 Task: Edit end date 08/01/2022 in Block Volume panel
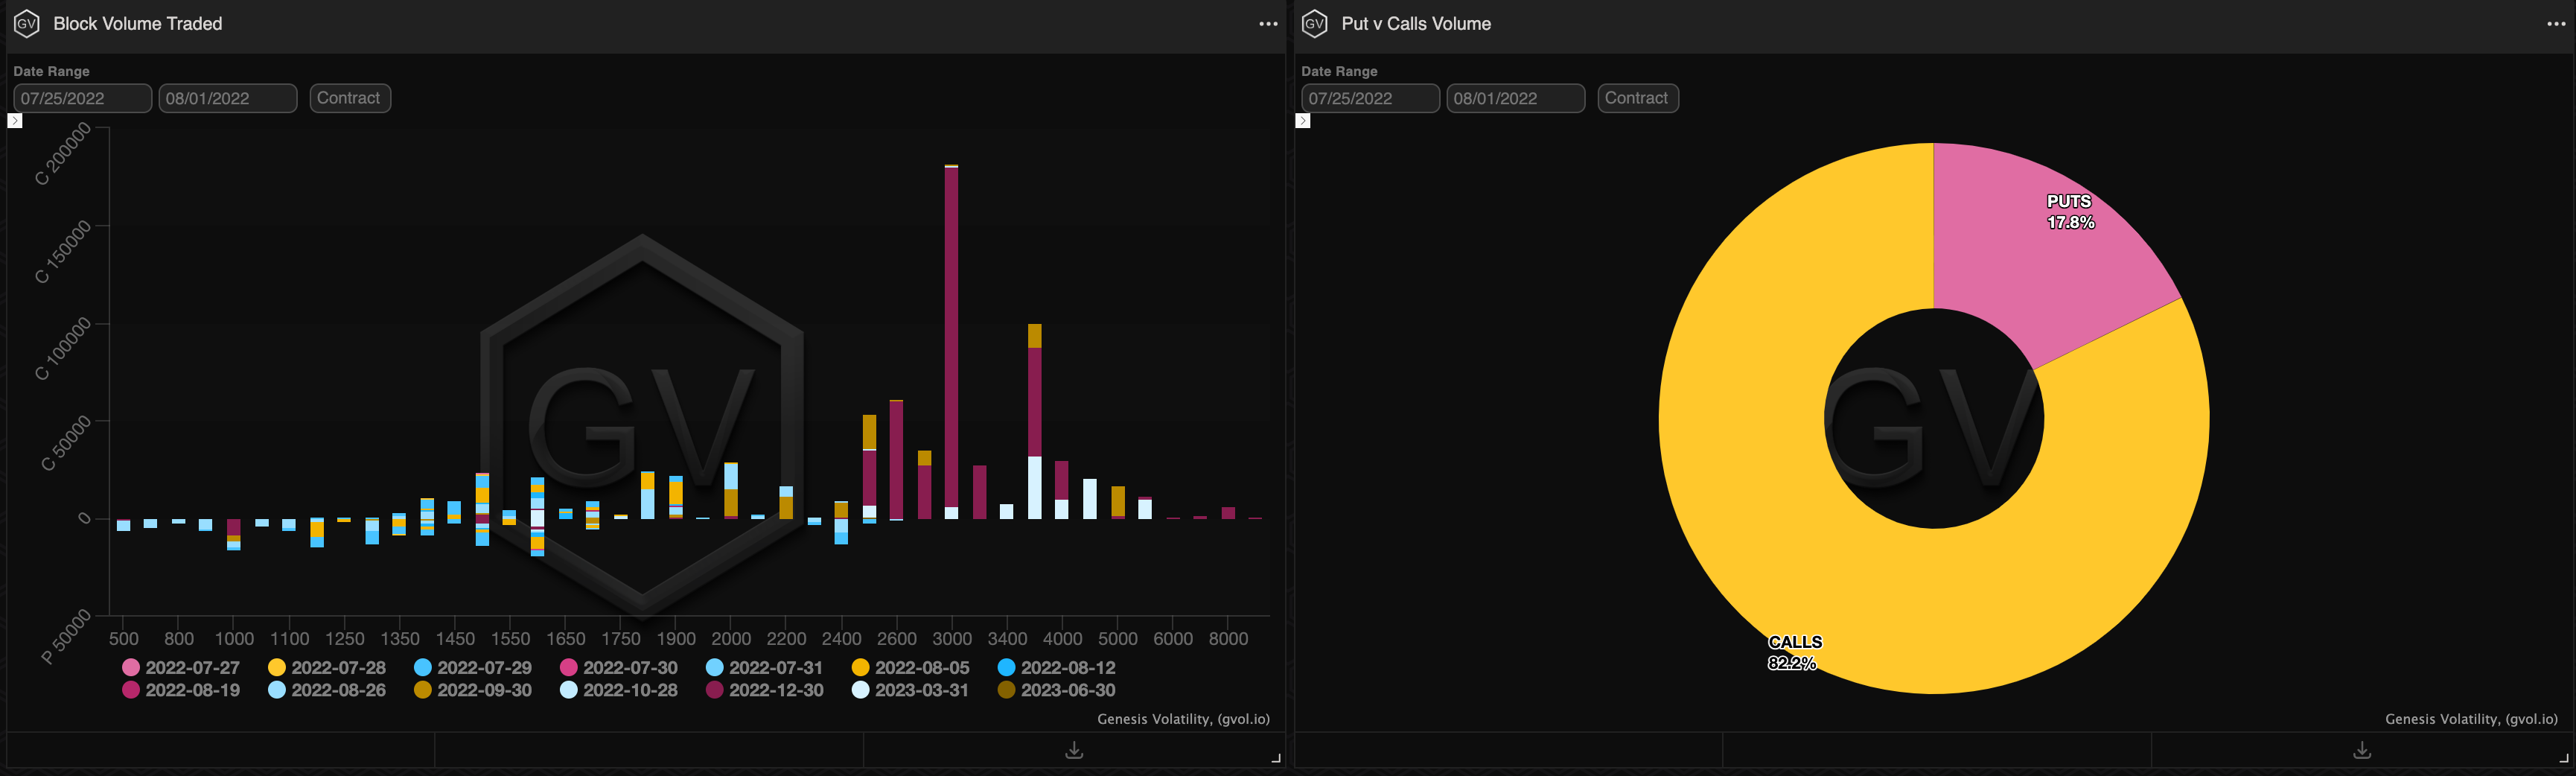click(228, 98)
